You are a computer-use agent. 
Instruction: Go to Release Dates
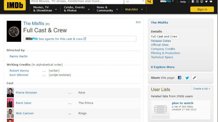pos(161,41)
